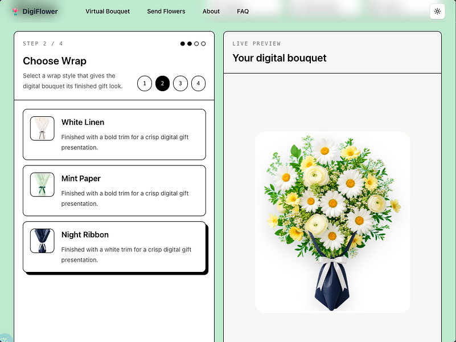Click the 'Your digital bouquet' heading
Viewport: 456px width, 342px height.
point(280,58)
